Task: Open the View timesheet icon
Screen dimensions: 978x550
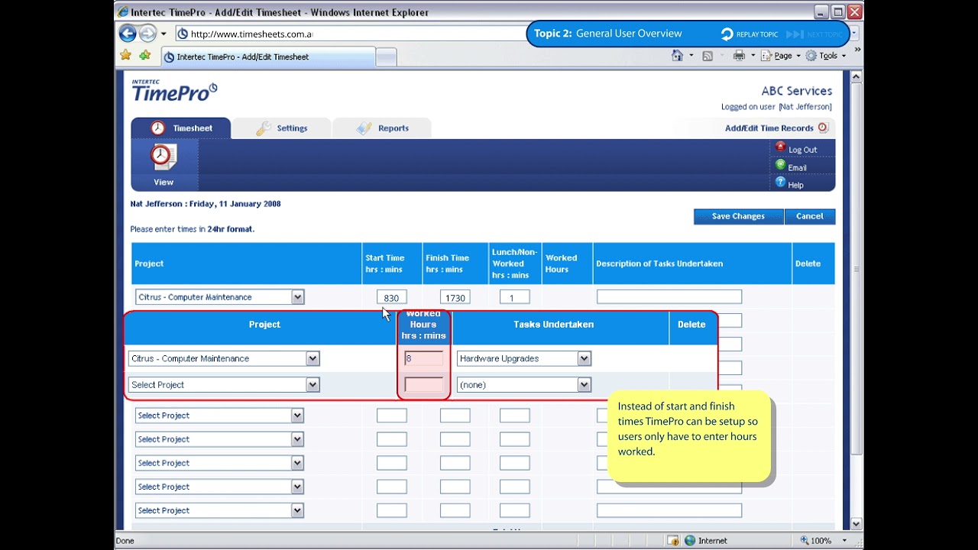Action: (164, 157)
